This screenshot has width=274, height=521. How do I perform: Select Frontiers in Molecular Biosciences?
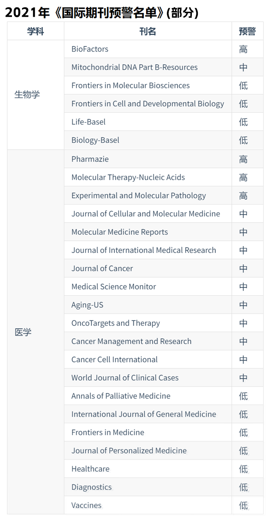(130, 85)
